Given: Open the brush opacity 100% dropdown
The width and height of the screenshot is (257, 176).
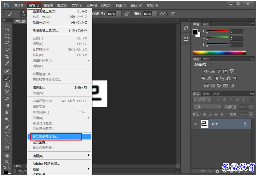Looking at the screenshot, I should pyautogui.click(x=119, y=14).
